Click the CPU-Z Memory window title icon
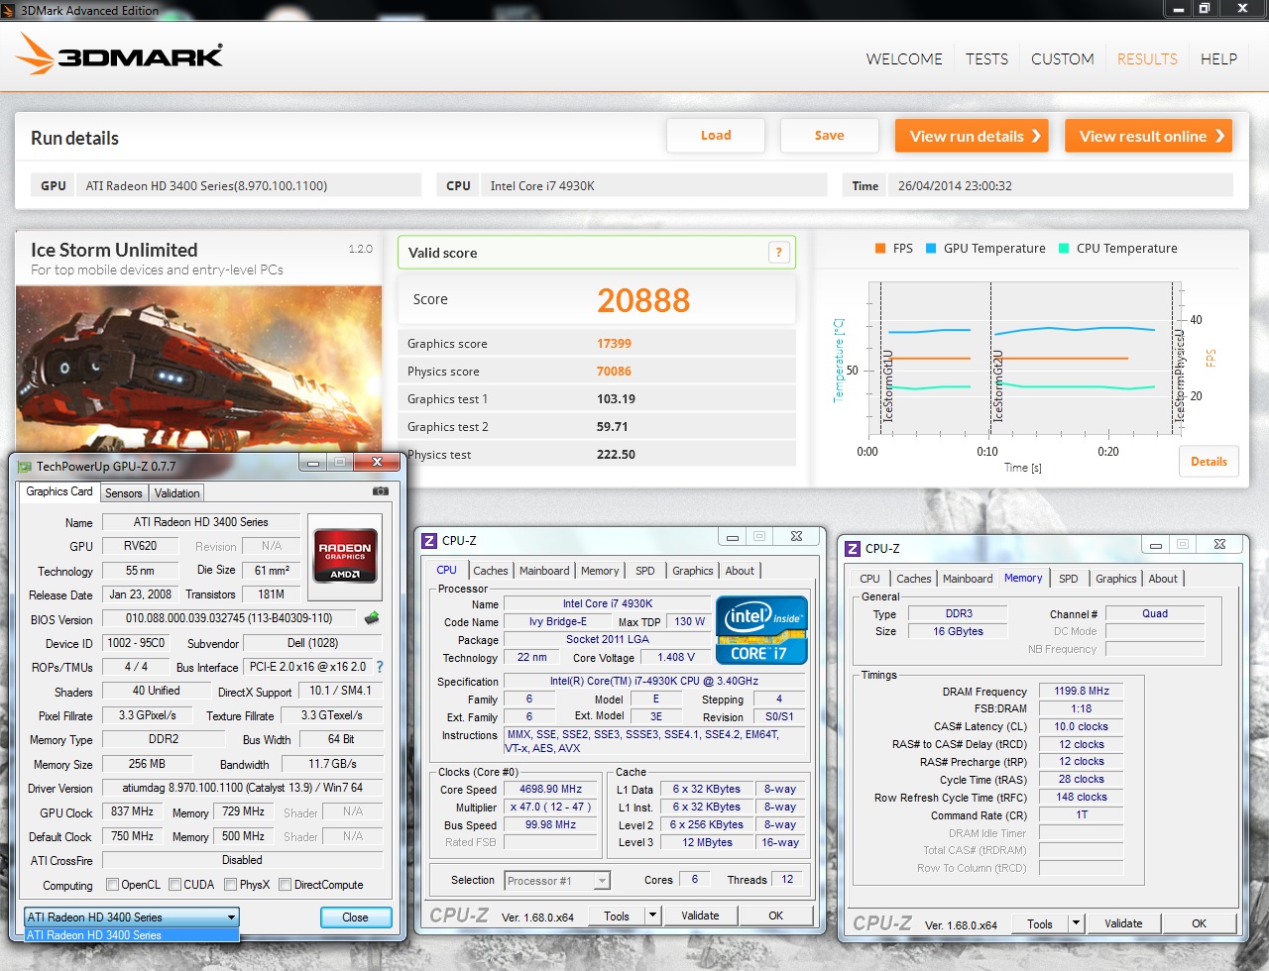Image resolution: width=1269 pixels, height=971 pixels. click(x=853, y=548)
